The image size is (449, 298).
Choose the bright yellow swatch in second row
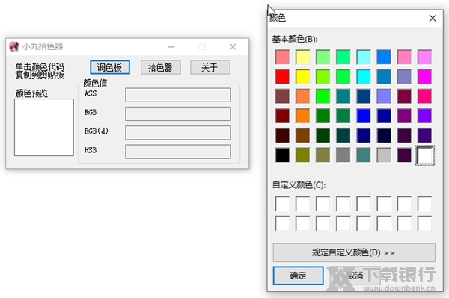click(x=302, y=77)
